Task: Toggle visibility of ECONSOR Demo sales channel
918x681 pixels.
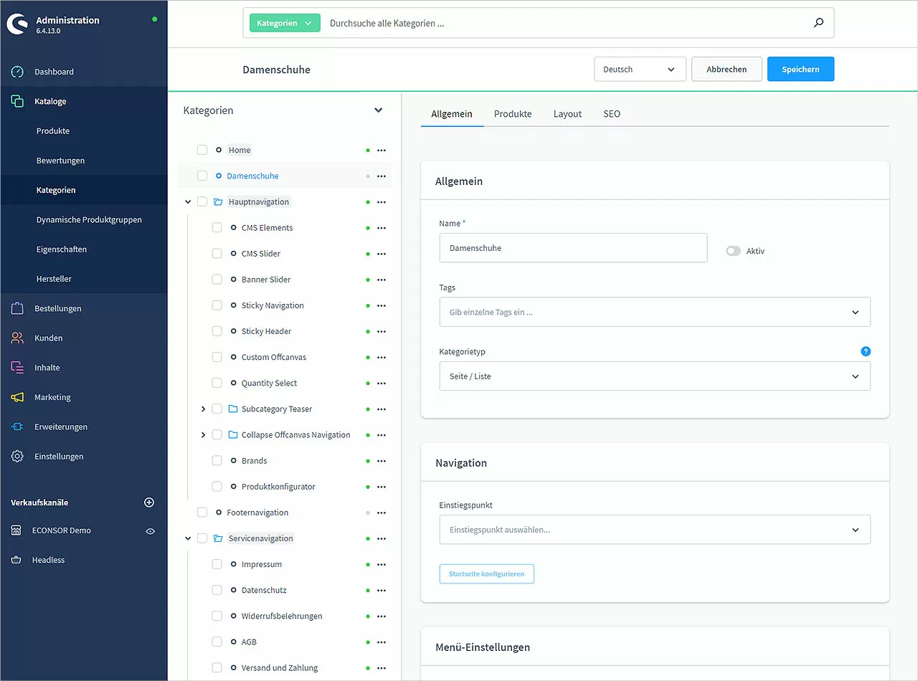Action: (x=149, y=530)
